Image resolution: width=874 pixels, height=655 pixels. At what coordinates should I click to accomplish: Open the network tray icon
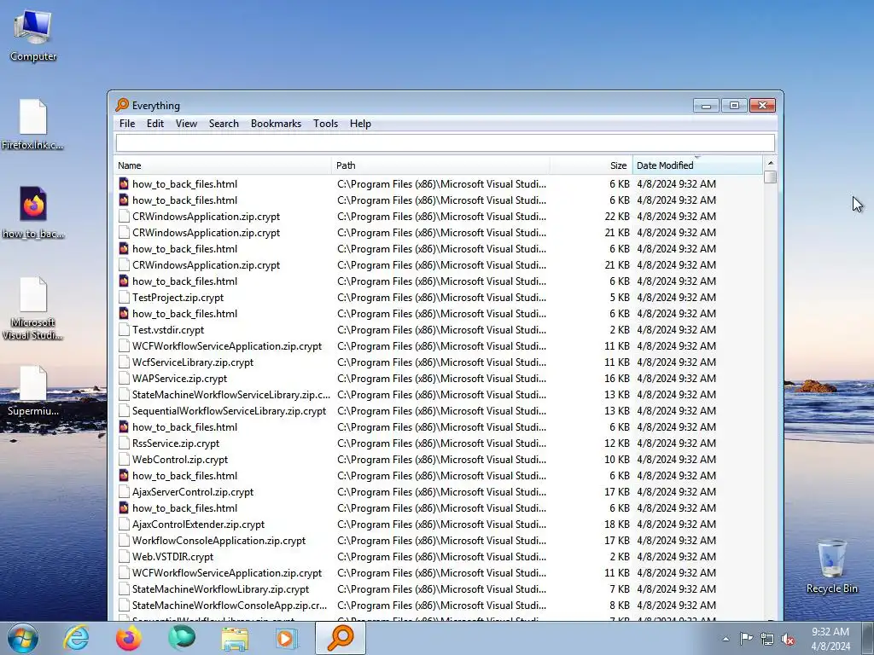point(767,639)
